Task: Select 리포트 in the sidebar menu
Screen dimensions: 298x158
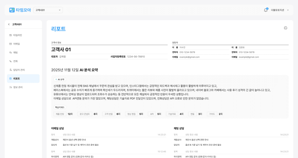Action: coord(16,78)
